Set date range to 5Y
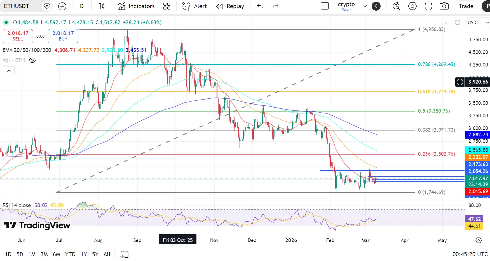Screen dimensions: 490x261 click(x=95, y=254)
